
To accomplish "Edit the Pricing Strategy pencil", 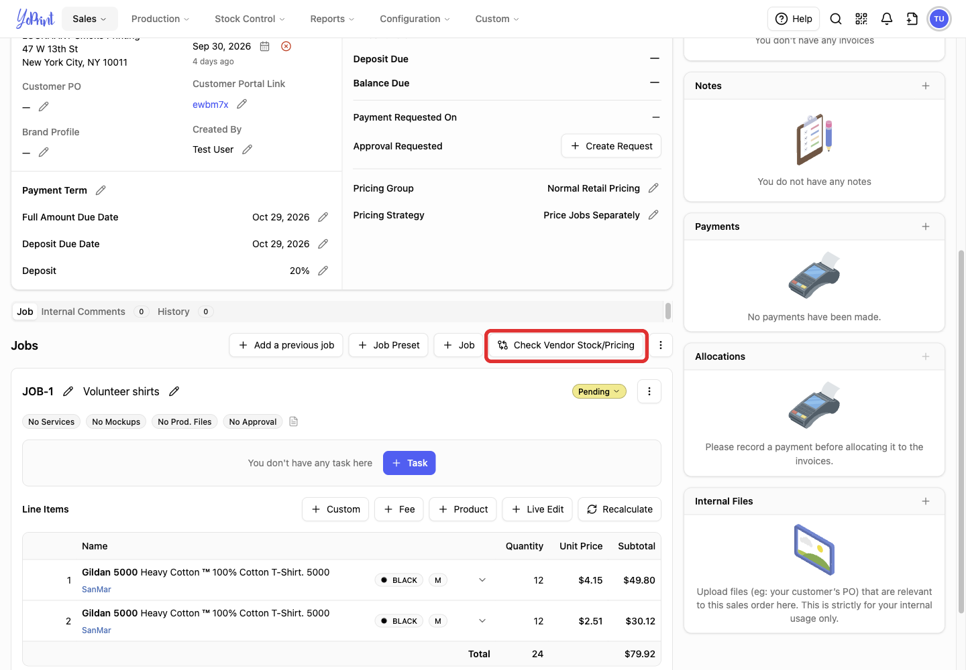I will (653, 215).
